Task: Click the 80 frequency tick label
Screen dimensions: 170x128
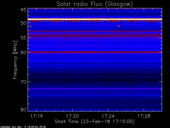Action: (x=23, y=110)
